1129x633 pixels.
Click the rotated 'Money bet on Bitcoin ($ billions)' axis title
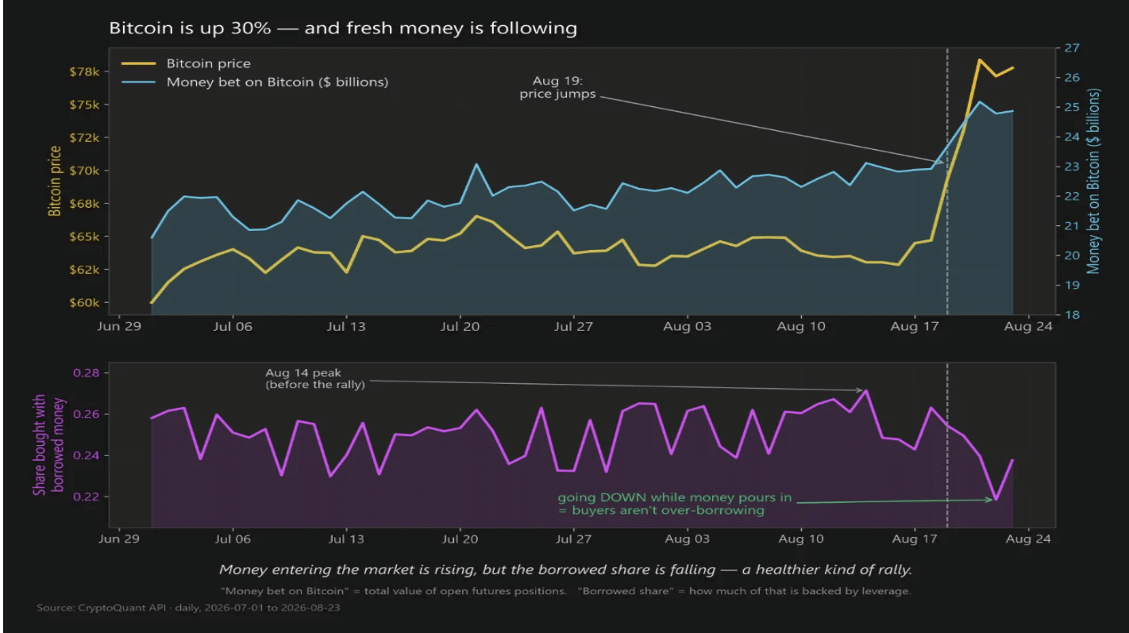tap(1095, 182)
